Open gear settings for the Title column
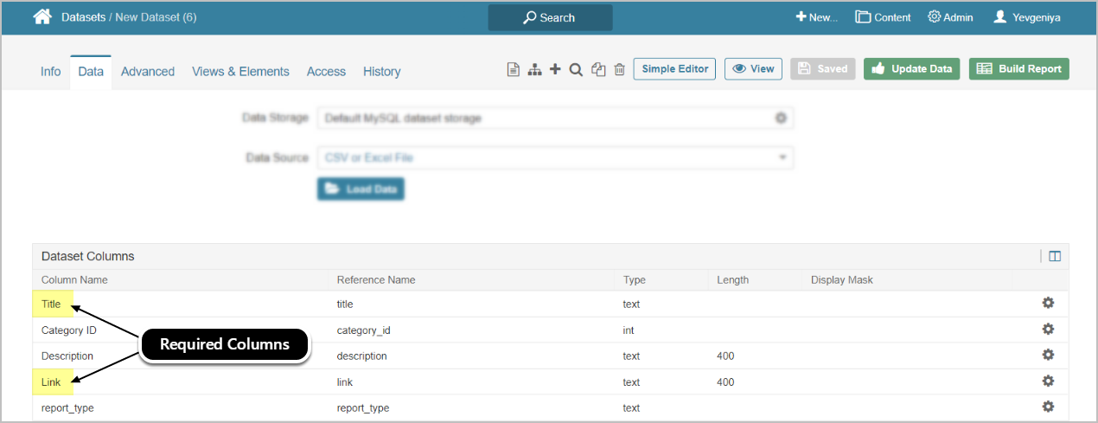This screenshot has height=423, width=1098. click(x=1048, y=304)
